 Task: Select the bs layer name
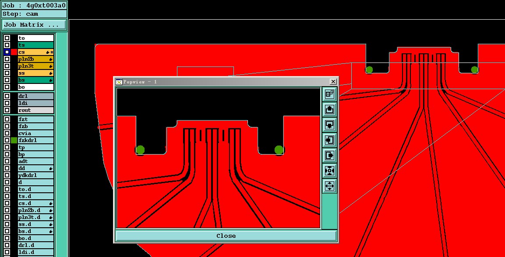click(36, 80)
